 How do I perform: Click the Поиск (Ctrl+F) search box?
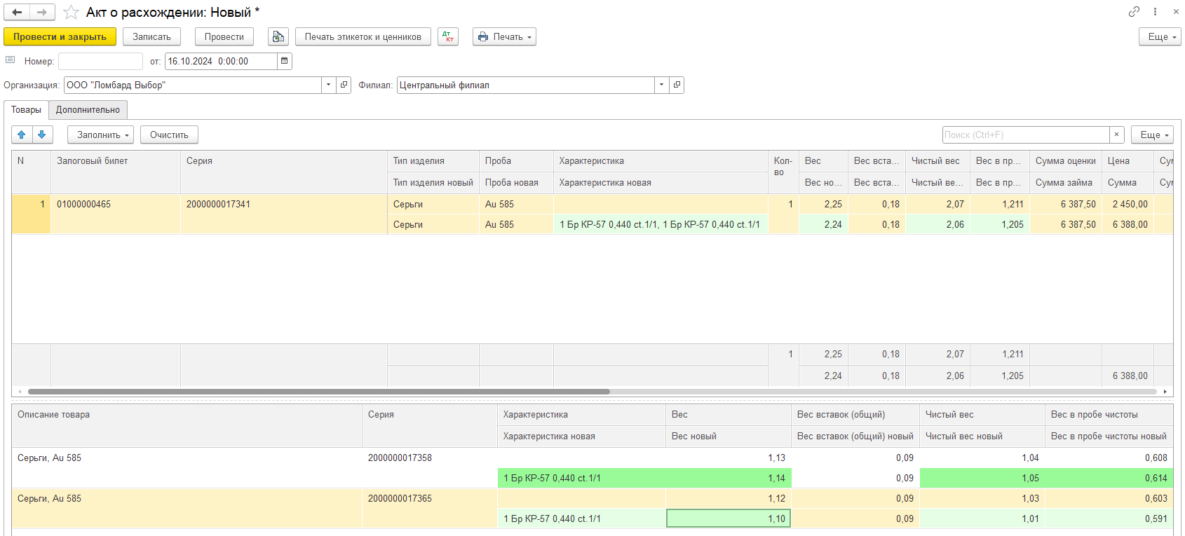1026,135
